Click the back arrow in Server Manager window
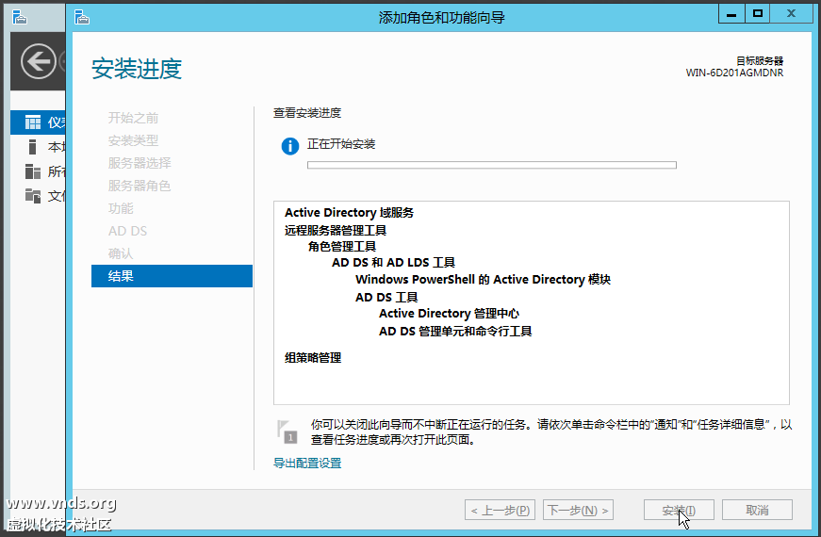 tap(39, 62)
